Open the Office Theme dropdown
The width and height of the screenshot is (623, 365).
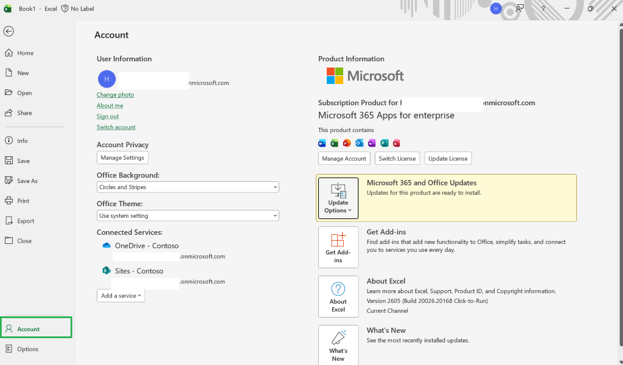(188, 216)
